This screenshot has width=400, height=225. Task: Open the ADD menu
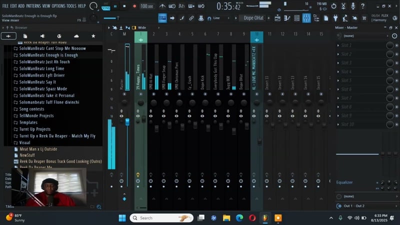pyautogui.click(x=21, y=6)
